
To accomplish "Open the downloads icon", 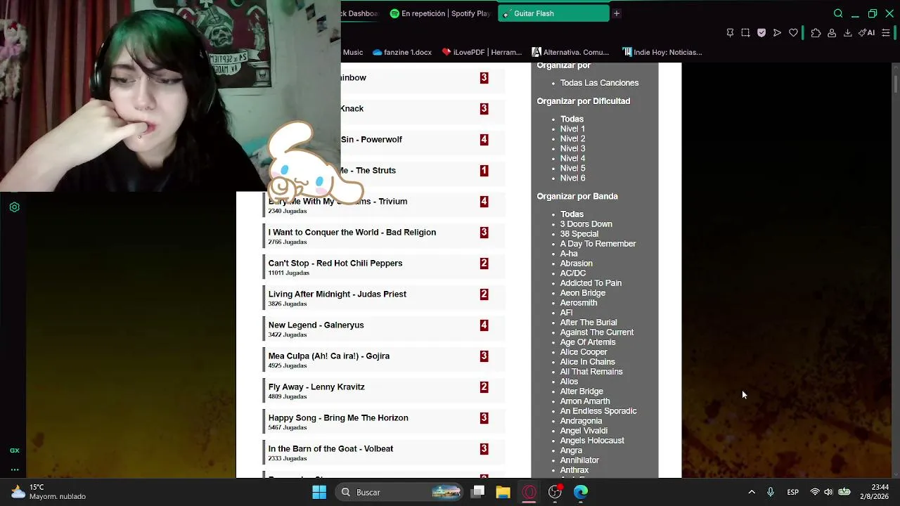I will (x=848, y=33).
